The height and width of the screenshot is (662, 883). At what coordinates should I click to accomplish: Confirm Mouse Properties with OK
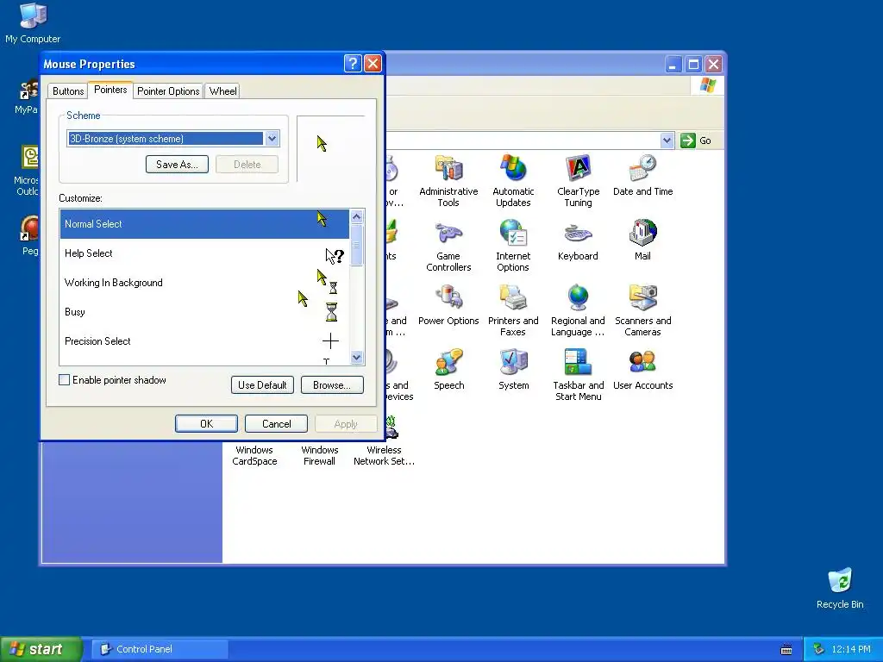[x=206, y=424]
